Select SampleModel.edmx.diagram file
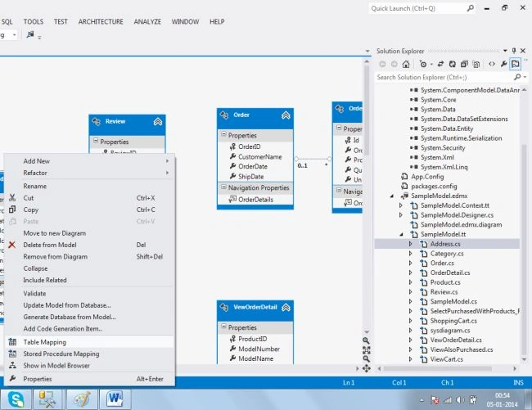Image resolution: width=532 pixels, height=410 pixels. [461, 224]
